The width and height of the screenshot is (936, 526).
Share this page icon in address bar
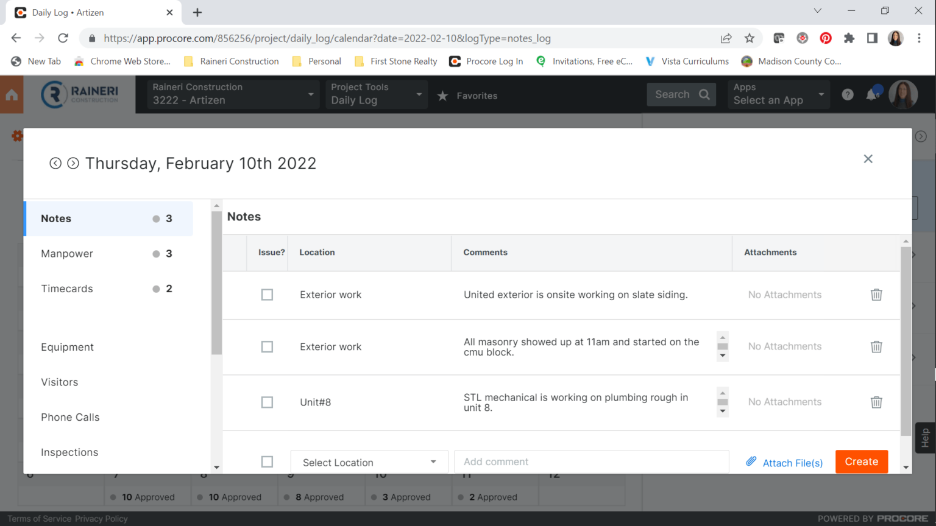click(x=726, y=38)
